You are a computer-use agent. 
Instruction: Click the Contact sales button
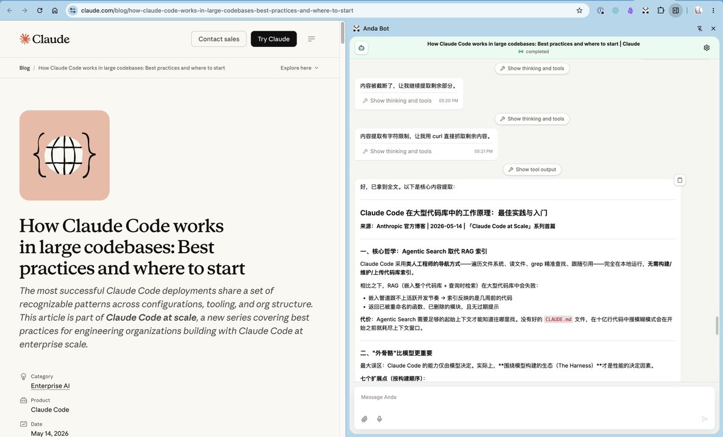[x=219, y=39]
